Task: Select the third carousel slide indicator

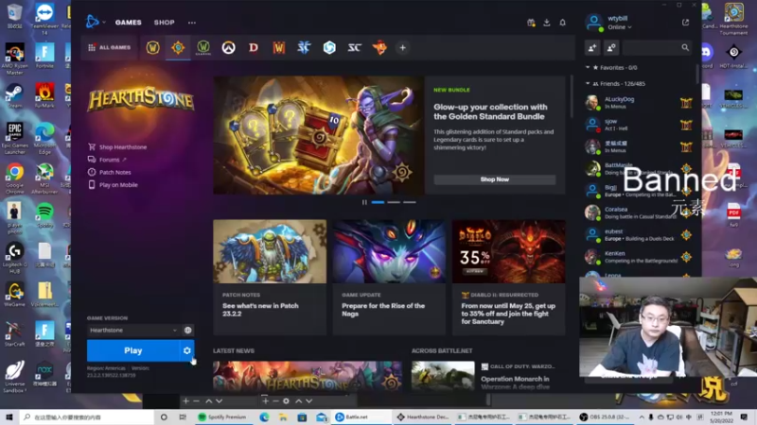Action: [x=410, y=202]
